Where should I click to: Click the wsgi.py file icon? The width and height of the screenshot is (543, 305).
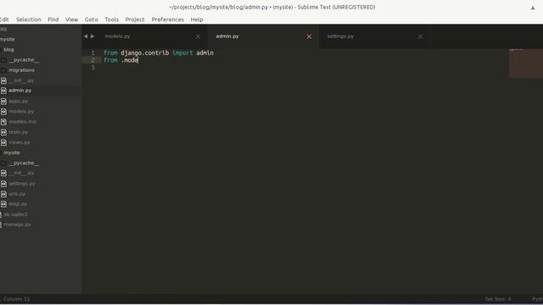(3, 204)
